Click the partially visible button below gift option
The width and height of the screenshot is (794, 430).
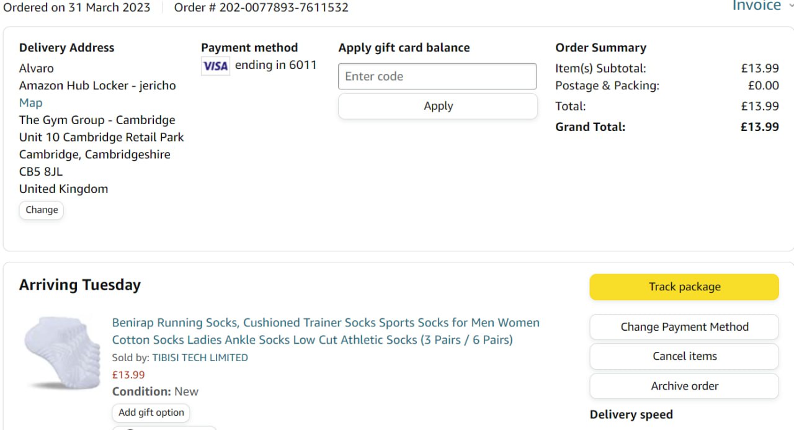[164, 428]
